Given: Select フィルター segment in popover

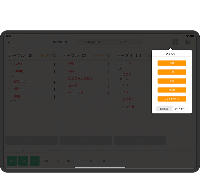Looking at the screenshot, I should [x=180, y=109].
